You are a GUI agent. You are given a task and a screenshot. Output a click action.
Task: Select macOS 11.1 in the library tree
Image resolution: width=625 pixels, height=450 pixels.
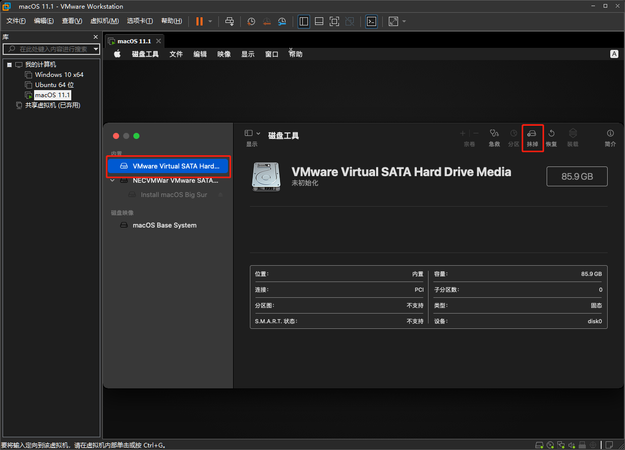click(52, 95)
